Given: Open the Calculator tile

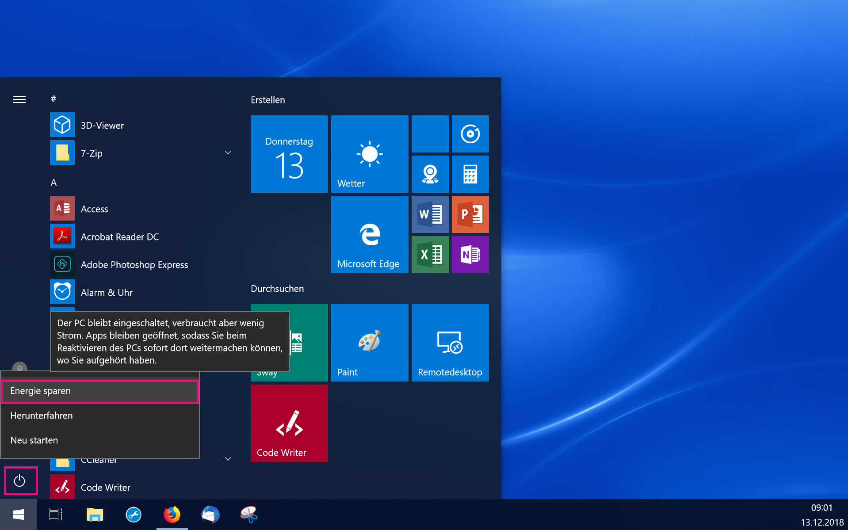Looking at the screenshot, I should 470,174.
